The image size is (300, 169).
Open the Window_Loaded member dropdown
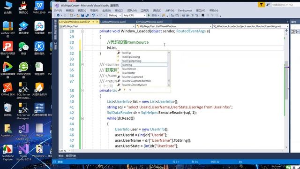251,26
